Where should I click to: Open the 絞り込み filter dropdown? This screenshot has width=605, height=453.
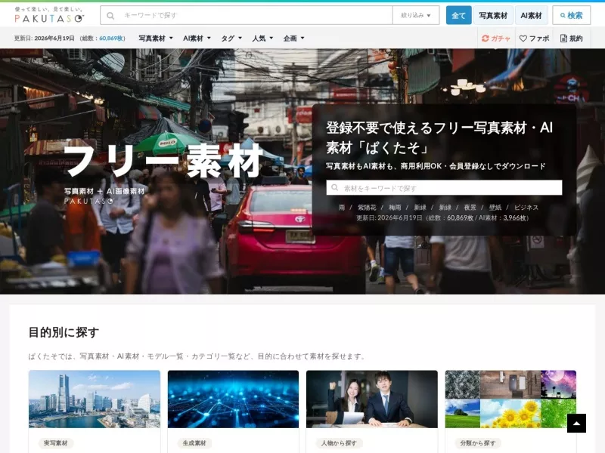click(x=415, y=15)
